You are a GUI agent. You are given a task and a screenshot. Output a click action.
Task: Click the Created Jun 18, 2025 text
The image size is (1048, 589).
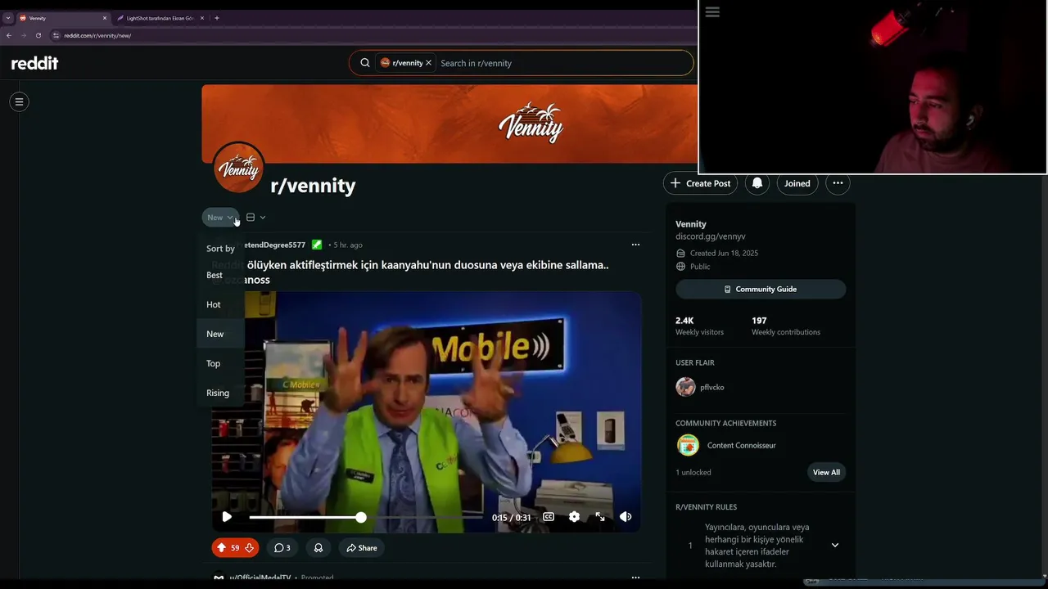click(x=724, y=253)
